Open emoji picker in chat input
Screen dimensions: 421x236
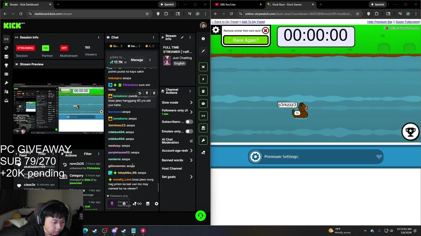click(x=124, y=204)
